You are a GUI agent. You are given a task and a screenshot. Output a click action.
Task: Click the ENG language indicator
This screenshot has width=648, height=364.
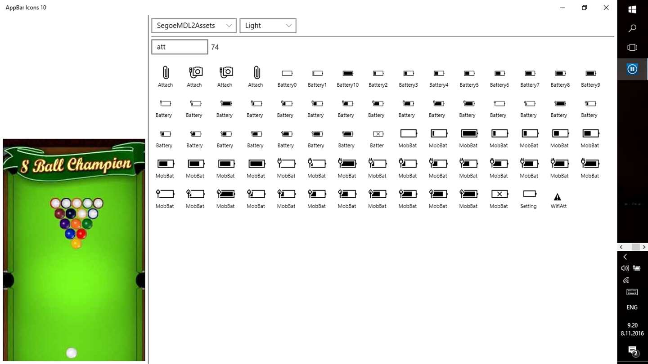(x=632, y=307)
